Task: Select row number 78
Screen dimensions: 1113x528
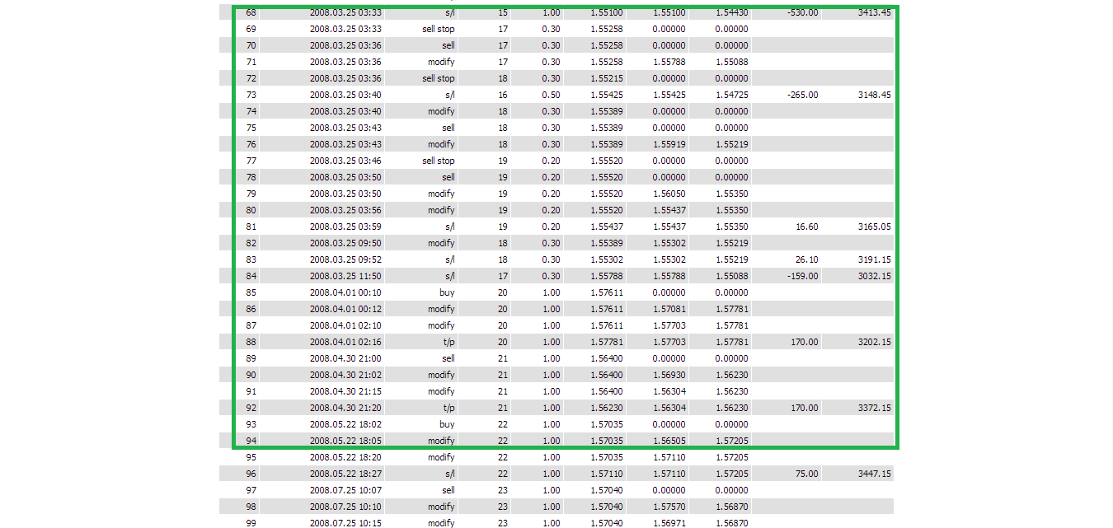Action: click(x=251, y=177)
